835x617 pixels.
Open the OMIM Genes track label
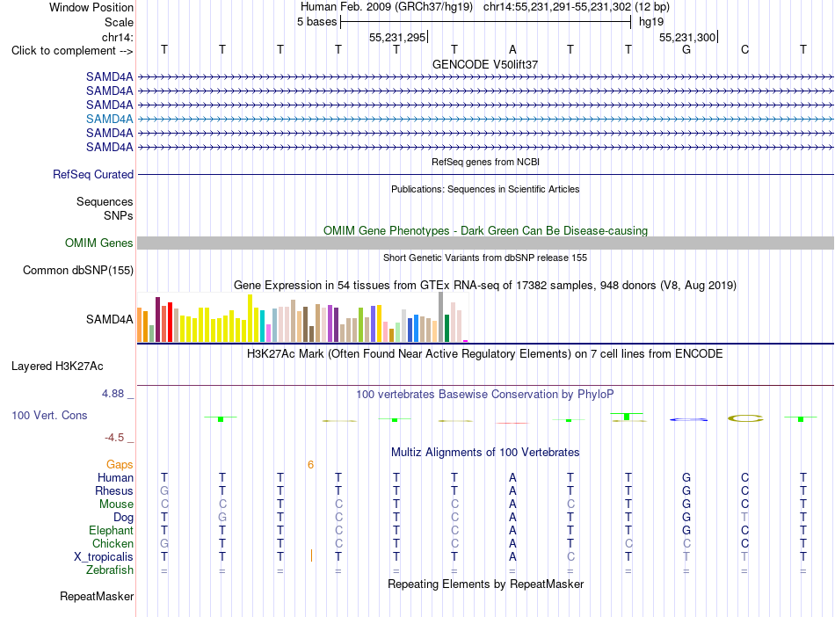tap(99, 243)
